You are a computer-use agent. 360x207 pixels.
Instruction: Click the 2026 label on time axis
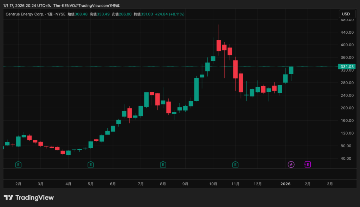tap(285, 183)
